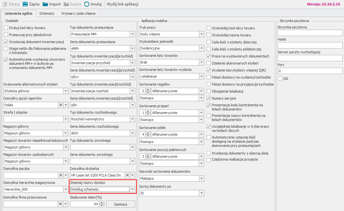Click the Import folder icon
344x211 pixels.
click(x=45, y=4)
